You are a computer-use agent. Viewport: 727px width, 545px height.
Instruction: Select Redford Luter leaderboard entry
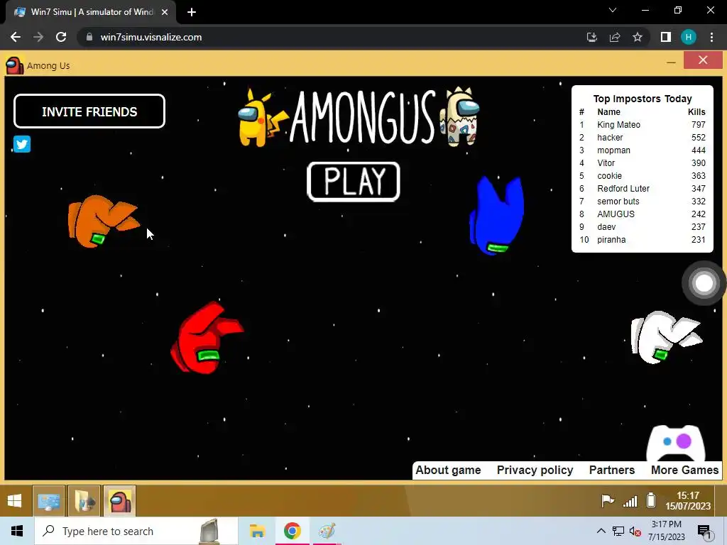tap(642, 189)
